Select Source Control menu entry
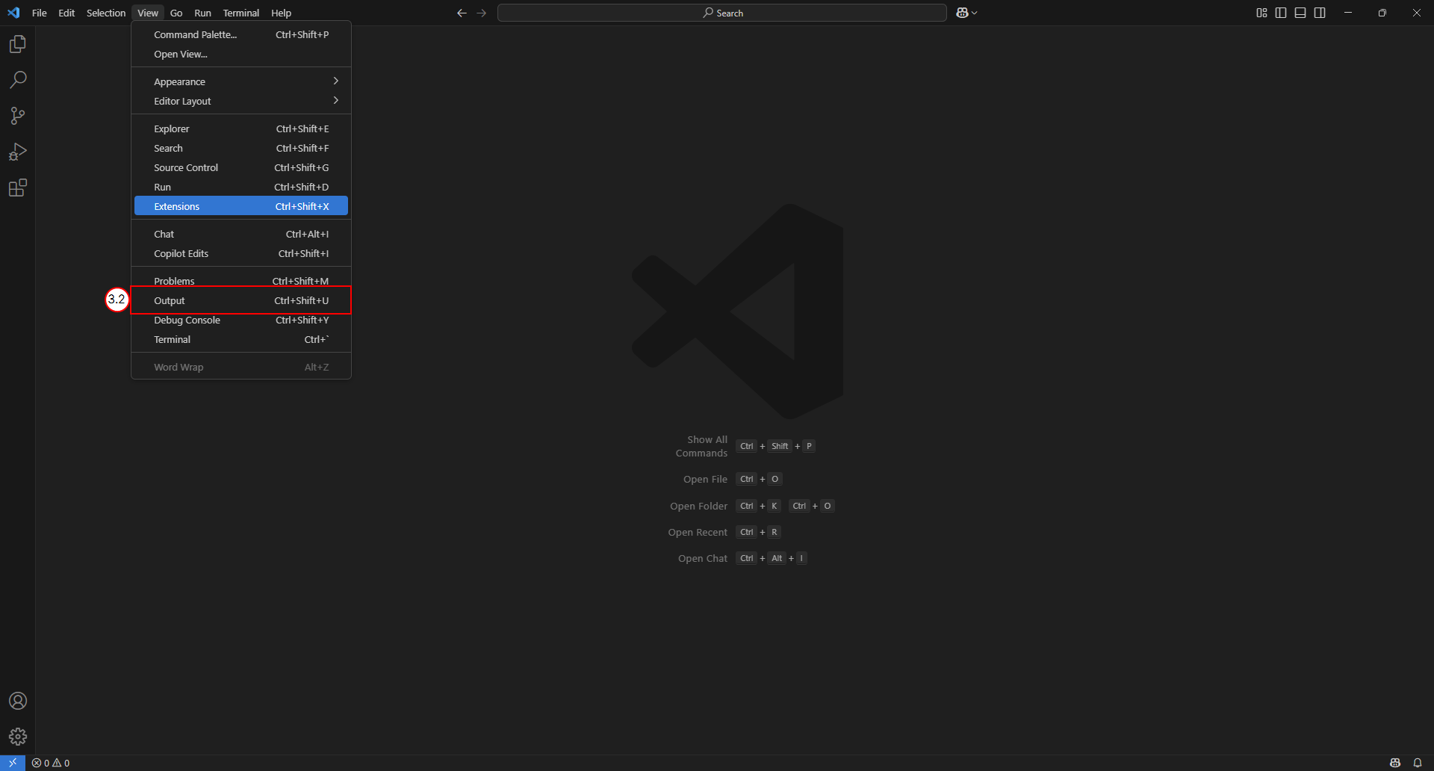1434x771 pixels. coord(241,167)
